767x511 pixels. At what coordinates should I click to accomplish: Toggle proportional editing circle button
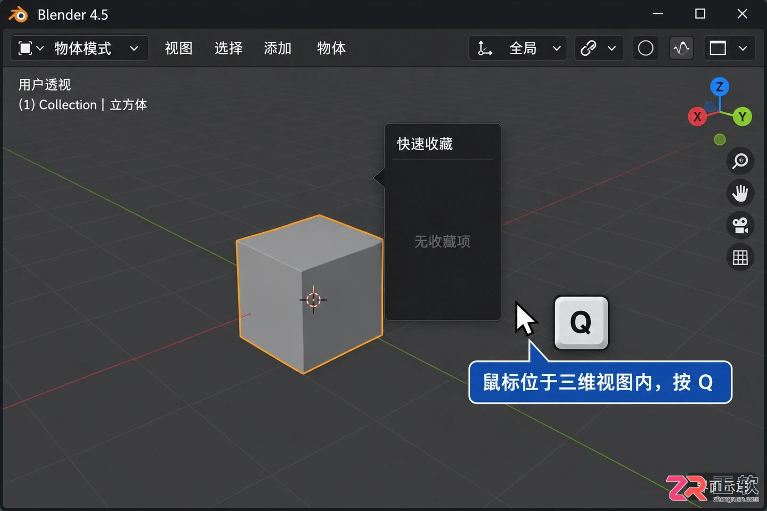[x=646, y=48]
